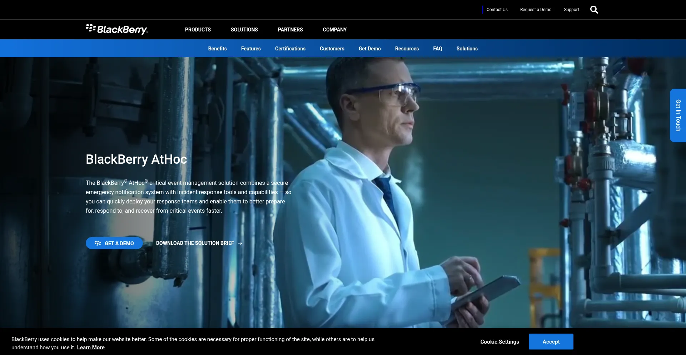Screen dimensions: 686x355
Task: Click the search magnifier icon
Action: (x=594, y=10)
